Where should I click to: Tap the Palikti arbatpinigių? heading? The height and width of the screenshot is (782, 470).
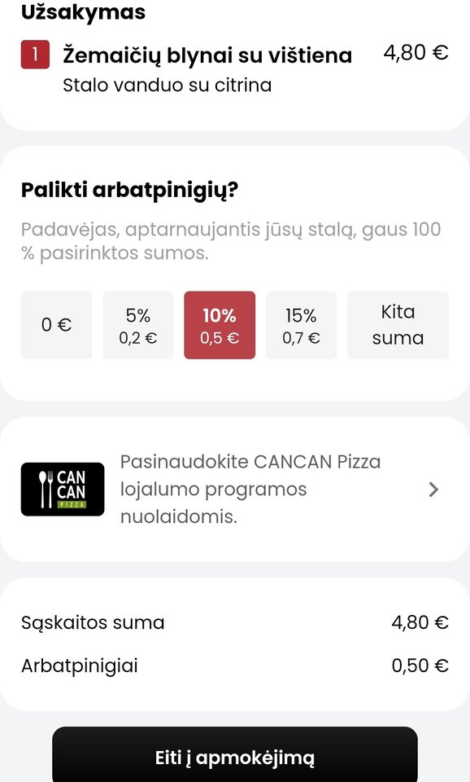(129, 191)
